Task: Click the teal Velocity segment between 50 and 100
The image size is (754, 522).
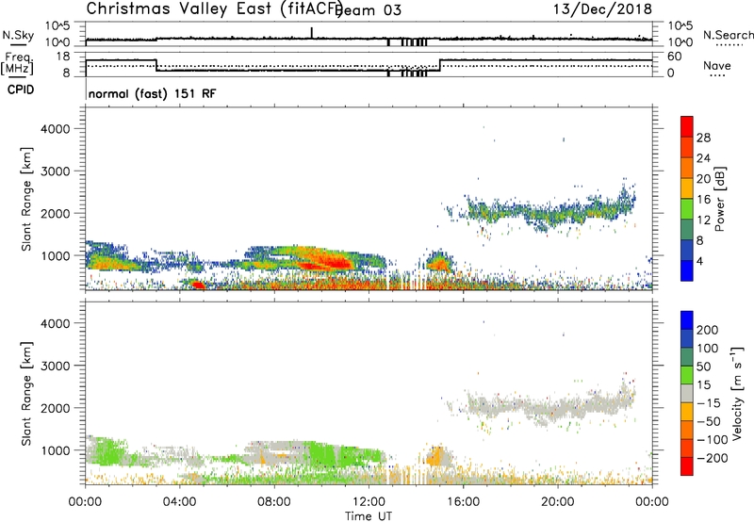Action: (687, 357)
